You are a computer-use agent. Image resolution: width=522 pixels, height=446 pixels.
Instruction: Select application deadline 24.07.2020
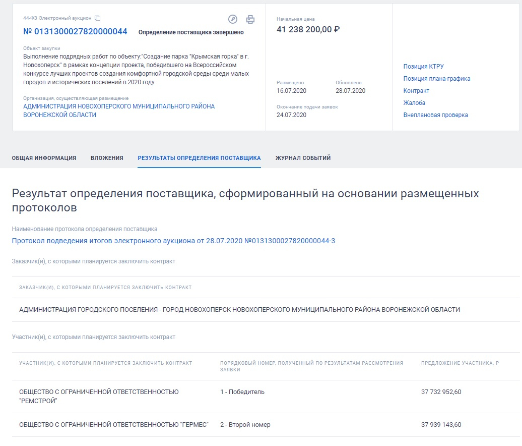pyautogui.click(x=291, y=115)
